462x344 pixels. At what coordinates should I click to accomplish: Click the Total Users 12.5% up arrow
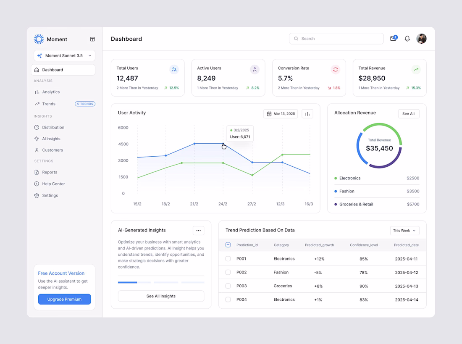click(x=165, y=88)
